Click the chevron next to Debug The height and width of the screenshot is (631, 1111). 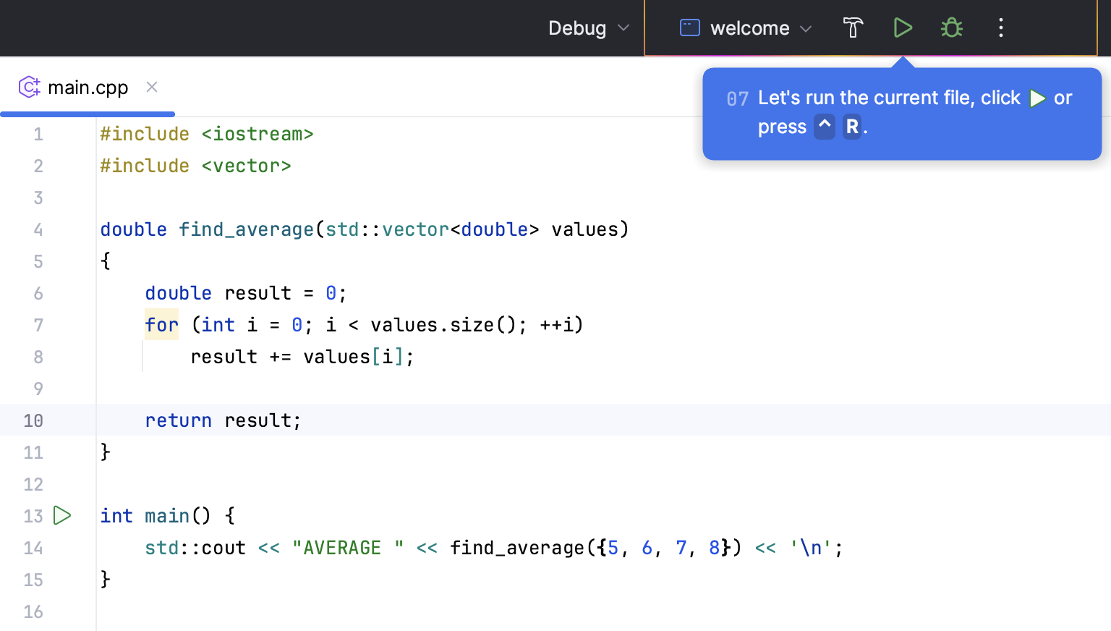623,28
